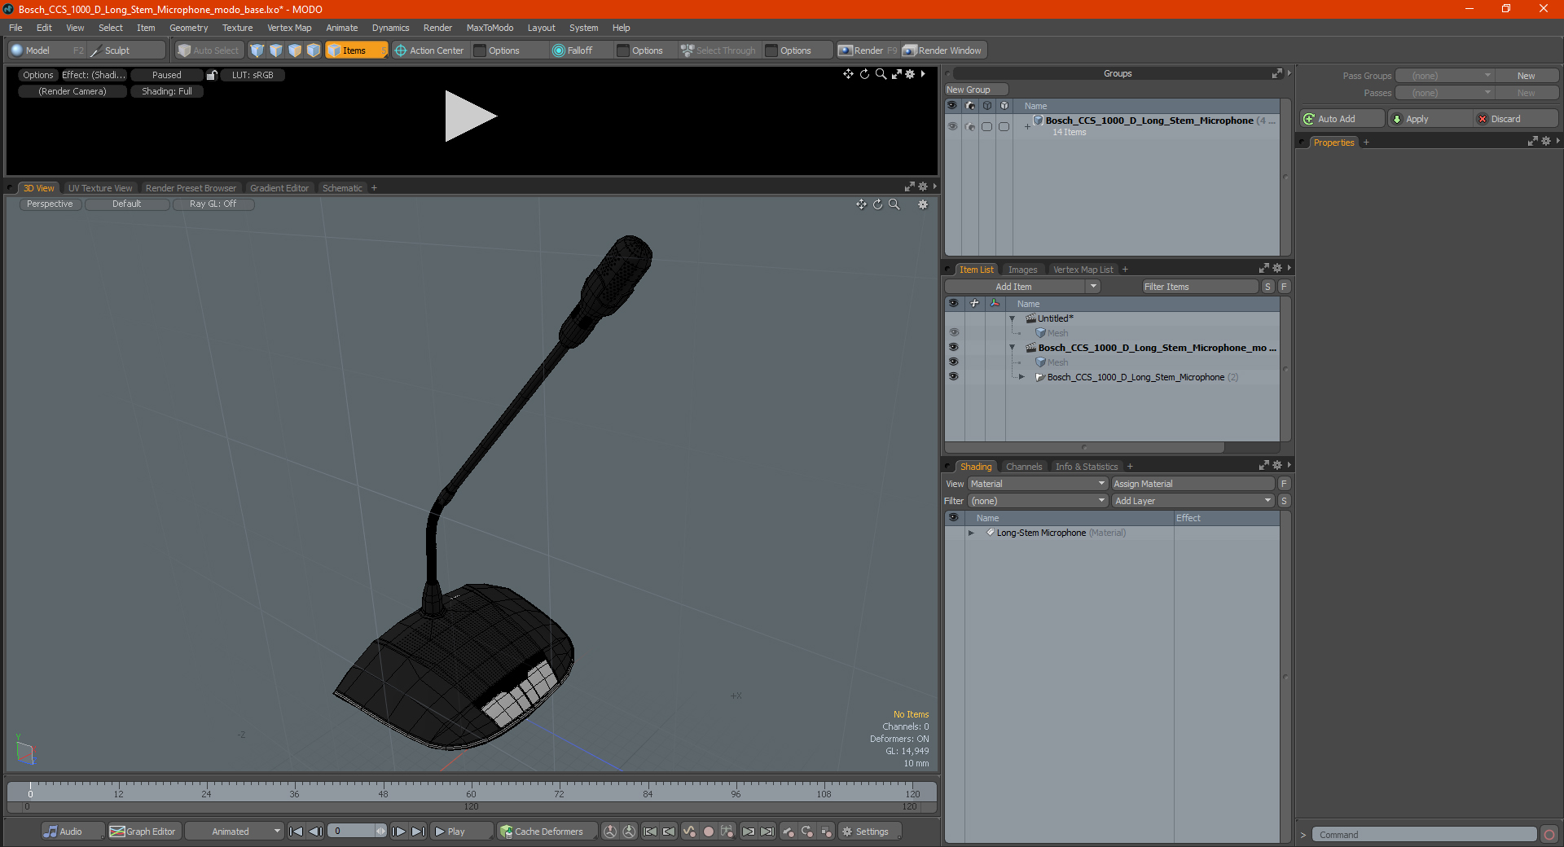Screen dimensions: 1564x847
Task: Jump to last keyframe icon
Action: [x=767, y=832]
